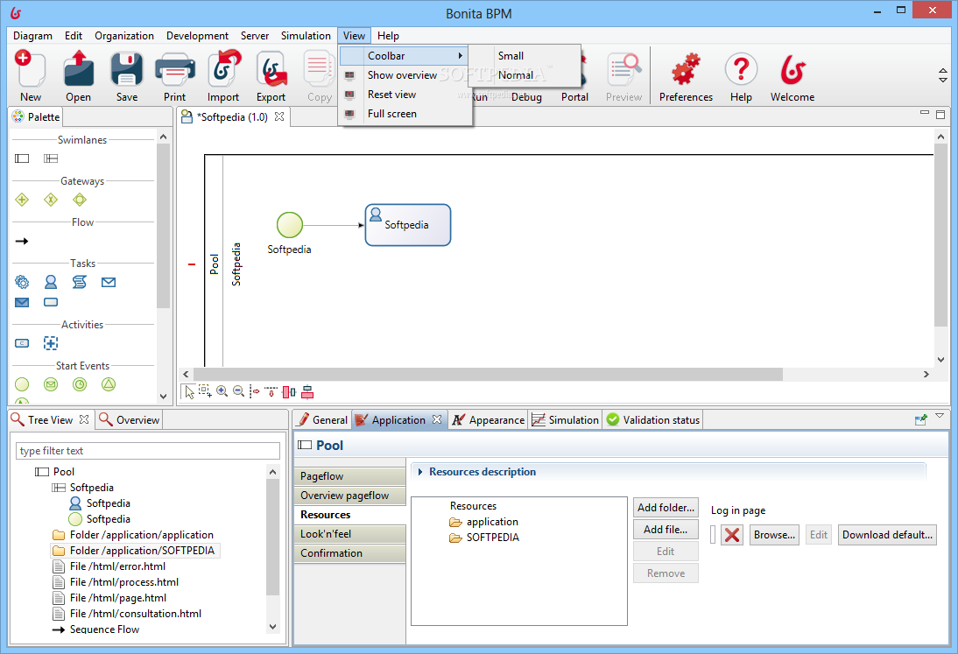The image size is (958, 654).
Task: Select the script task icon in palette
Action: pos(80,282)
